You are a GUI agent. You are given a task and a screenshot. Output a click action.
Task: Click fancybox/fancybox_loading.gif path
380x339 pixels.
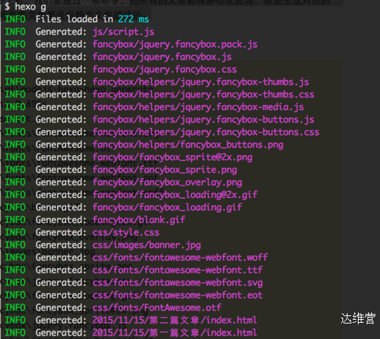(x=167, y=208)
